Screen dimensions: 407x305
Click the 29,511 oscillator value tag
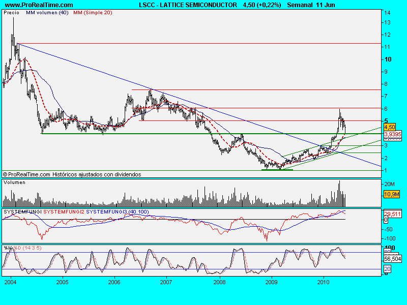[x=392, y=214]
